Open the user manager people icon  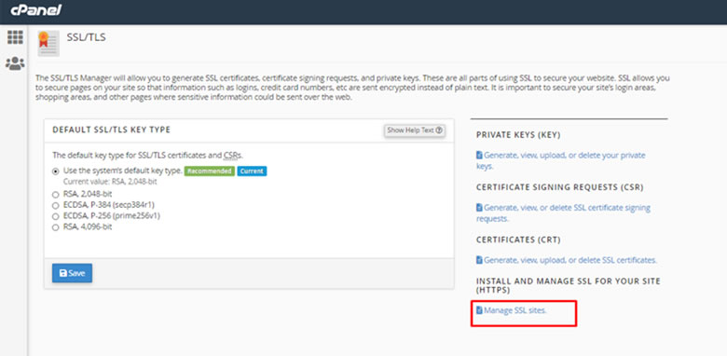(15, 63)
